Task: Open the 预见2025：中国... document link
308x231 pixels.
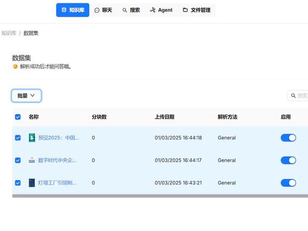Action: (59, 138)
